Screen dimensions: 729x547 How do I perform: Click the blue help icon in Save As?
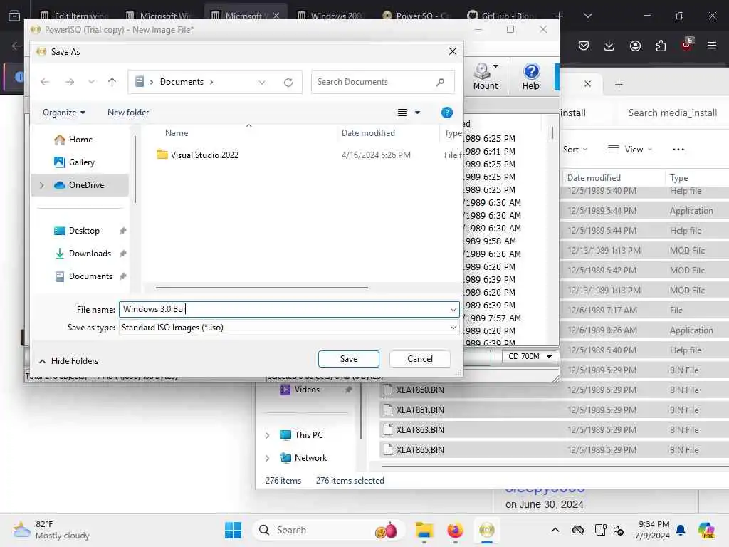point(447,113)
